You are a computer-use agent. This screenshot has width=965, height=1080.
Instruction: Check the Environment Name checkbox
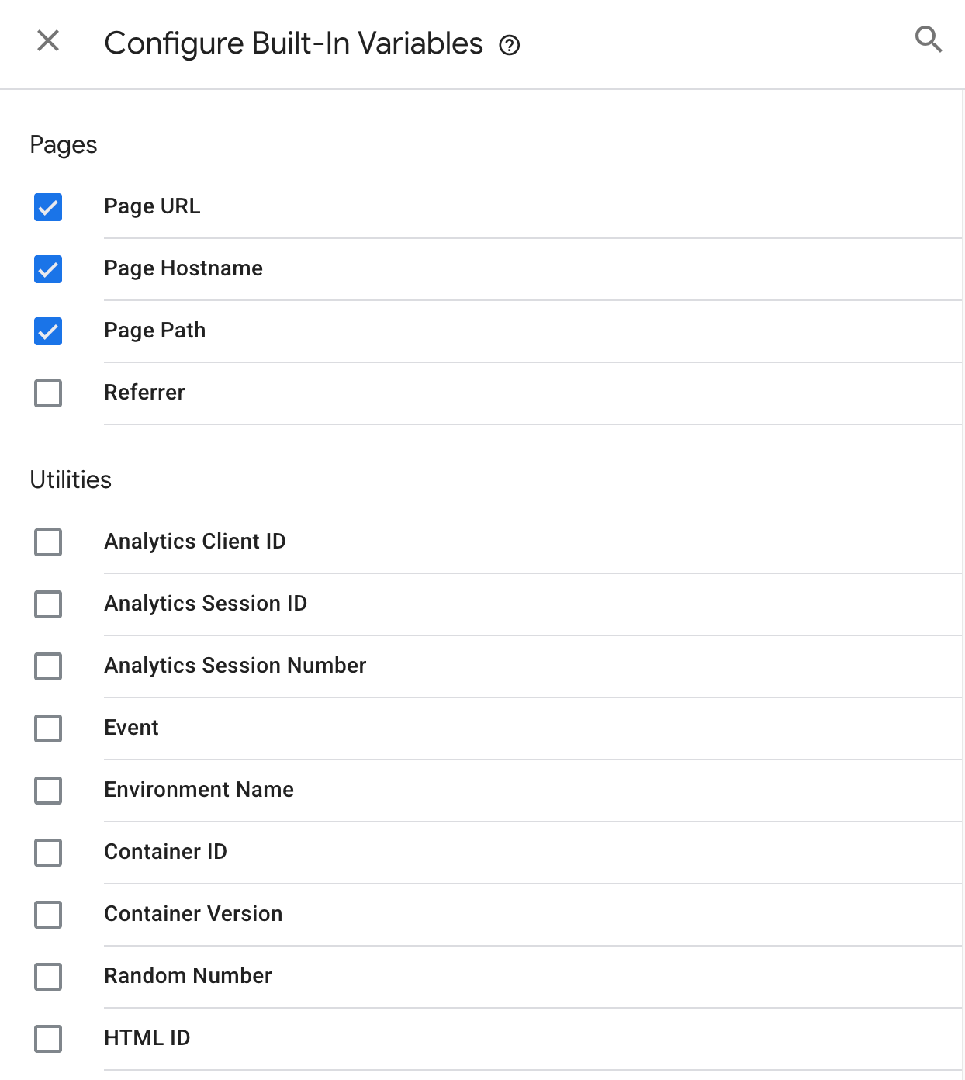click(x=47, y=791)
